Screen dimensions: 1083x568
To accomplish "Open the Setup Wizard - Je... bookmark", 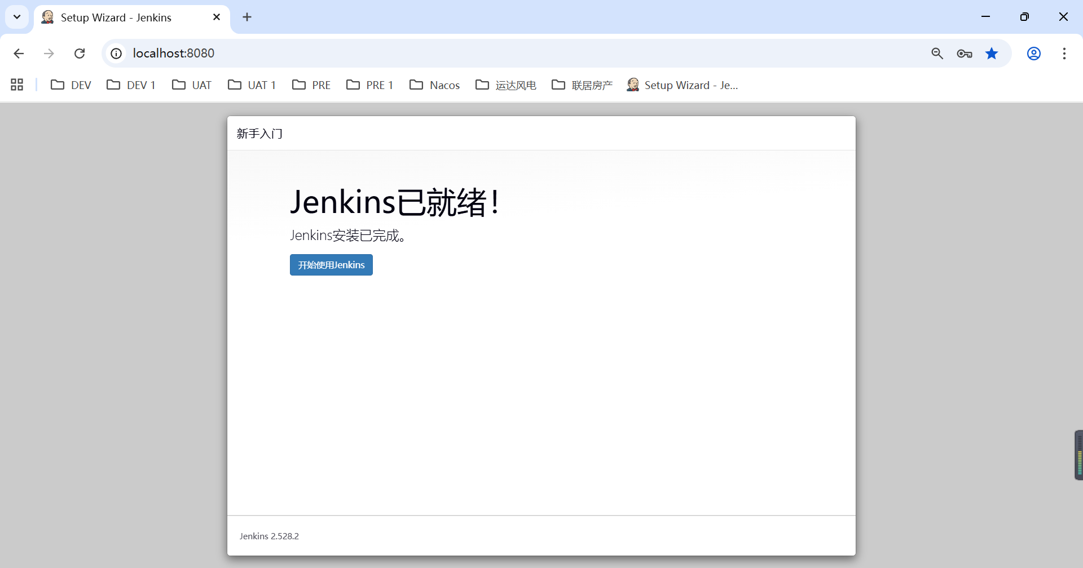I will point(683,85).
